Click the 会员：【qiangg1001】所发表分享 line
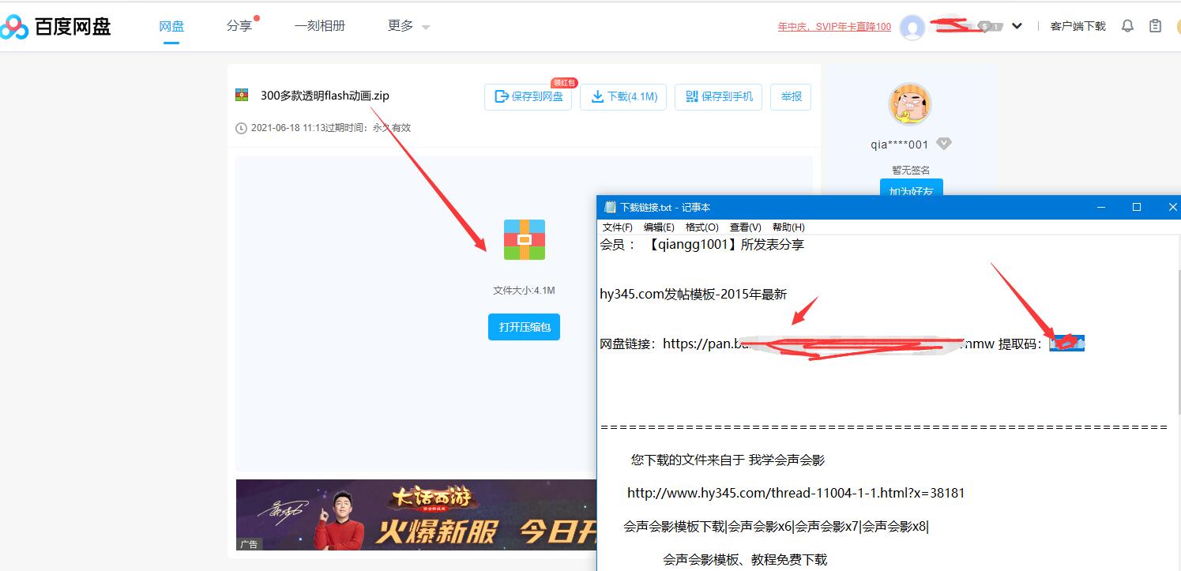The image size is (1181, 571). tap(702, 245)
